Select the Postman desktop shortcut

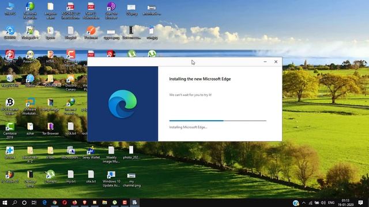click(x=91, y=33)
